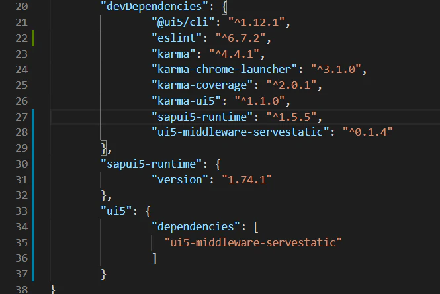Click the "karma-ui5" key
This screenshot has width=440, height=294.
[x=186, y=101]
